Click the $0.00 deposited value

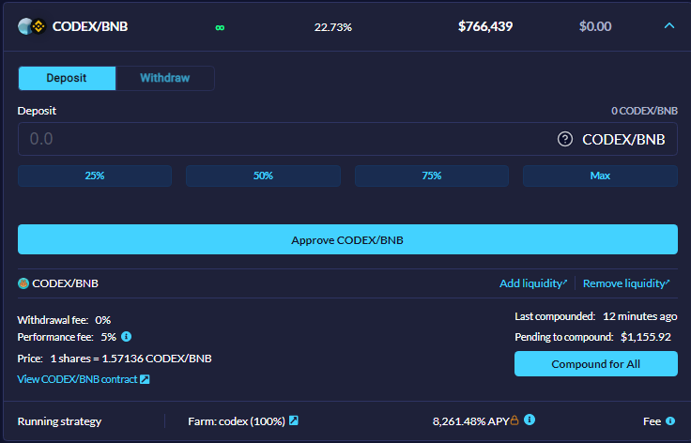click(x=595, y=26)
